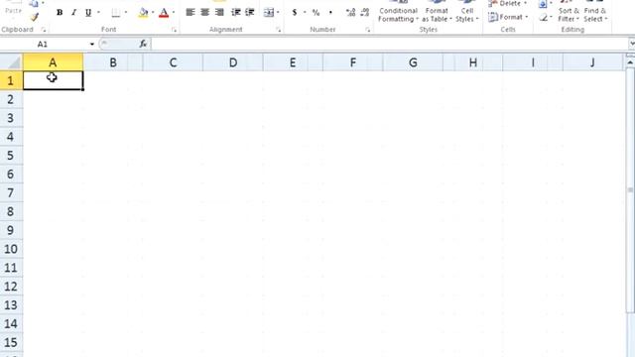Click inside the formula bar input
This screenshot has height=357, width=635.
tap(390, 44)
